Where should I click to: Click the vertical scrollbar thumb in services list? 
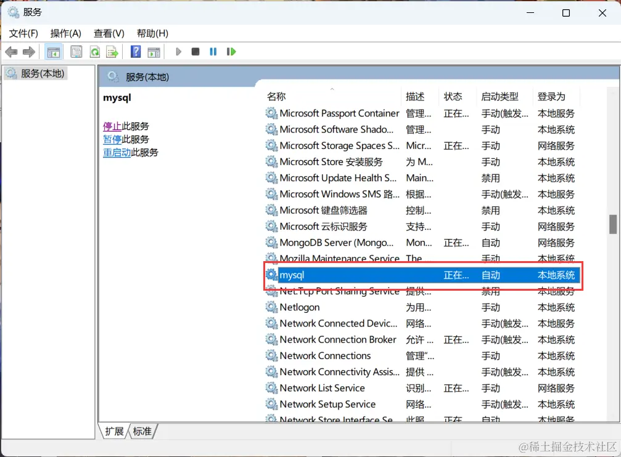pyautogui.click(x=613, y=224)
